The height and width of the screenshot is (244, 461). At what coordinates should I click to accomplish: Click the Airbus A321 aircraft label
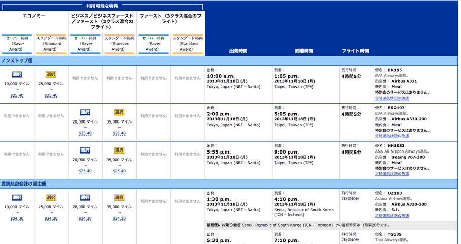[x=404, y=81]
